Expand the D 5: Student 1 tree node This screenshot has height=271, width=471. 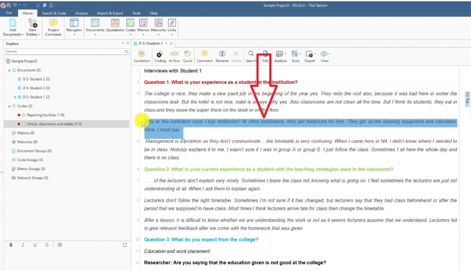coord(16,97)
